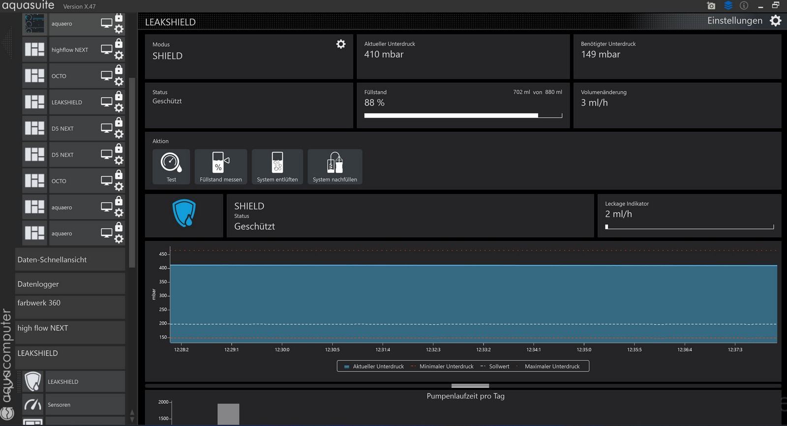Run the Füllstand messen action

point(221,167)
